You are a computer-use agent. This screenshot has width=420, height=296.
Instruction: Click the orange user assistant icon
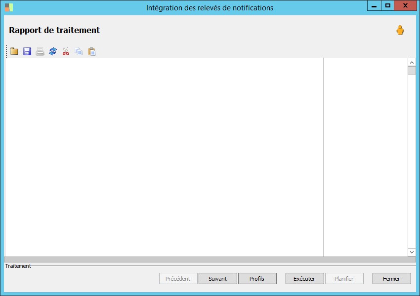coord(400,30)
